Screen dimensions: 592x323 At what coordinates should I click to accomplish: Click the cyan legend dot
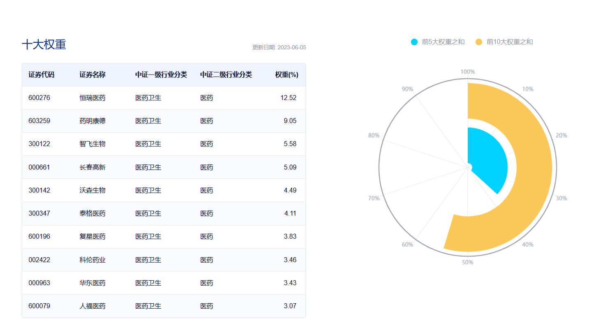coord(414,42)
